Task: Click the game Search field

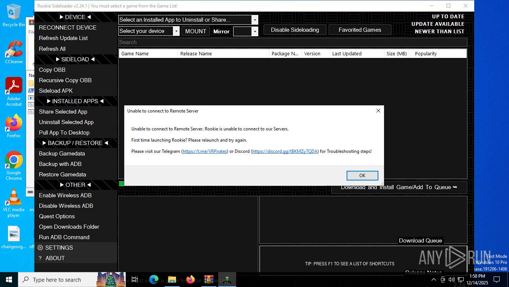Action: [x=293, y=42]
